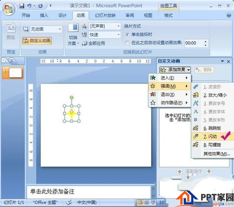Open the 无声音 transition sound dropdown
Image resolution: width=234 pixels, height=207 pixels.
tap(118, 26)
